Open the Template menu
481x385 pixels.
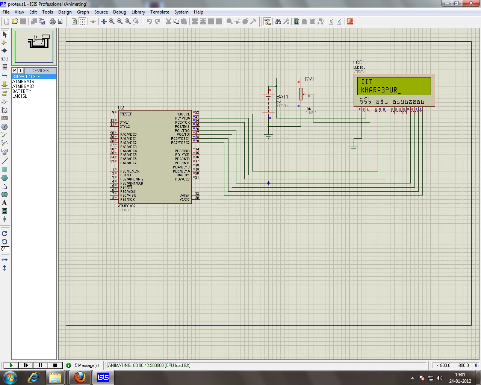click(160, 12)
